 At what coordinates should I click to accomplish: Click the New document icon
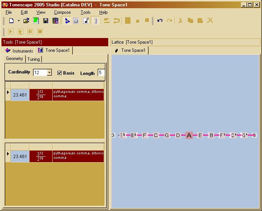(11, 21)
